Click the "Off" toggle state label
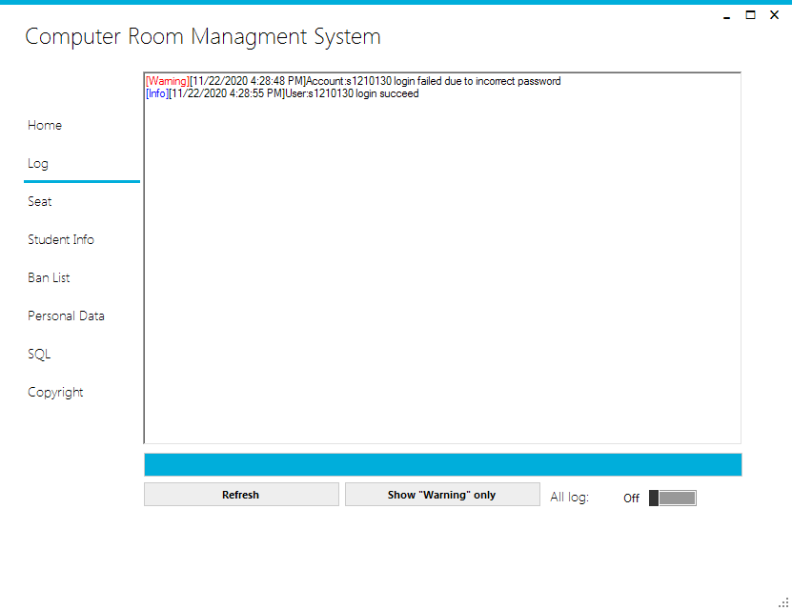 tap(631, 499)
